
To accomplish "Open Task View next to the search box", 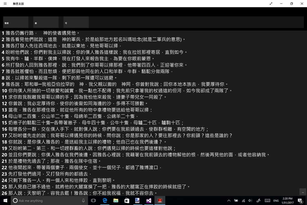I will [93, 201].
